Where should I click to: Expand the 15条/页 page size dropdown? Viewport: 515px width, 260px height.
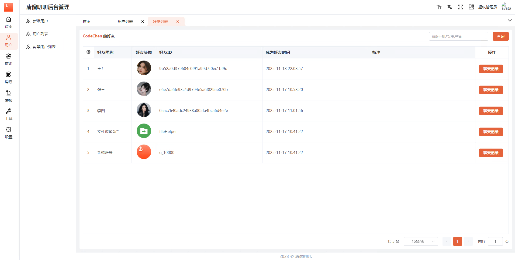point(421,241)
